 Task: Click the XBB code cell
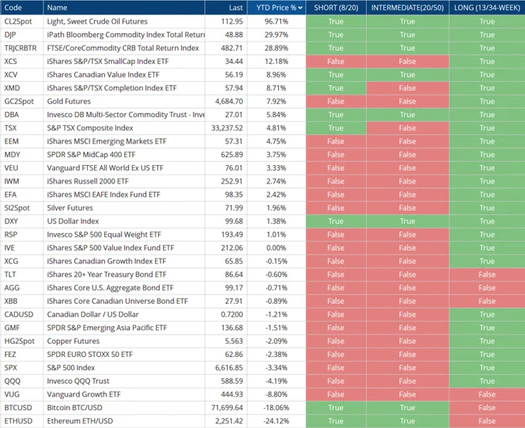pos(11,302)
